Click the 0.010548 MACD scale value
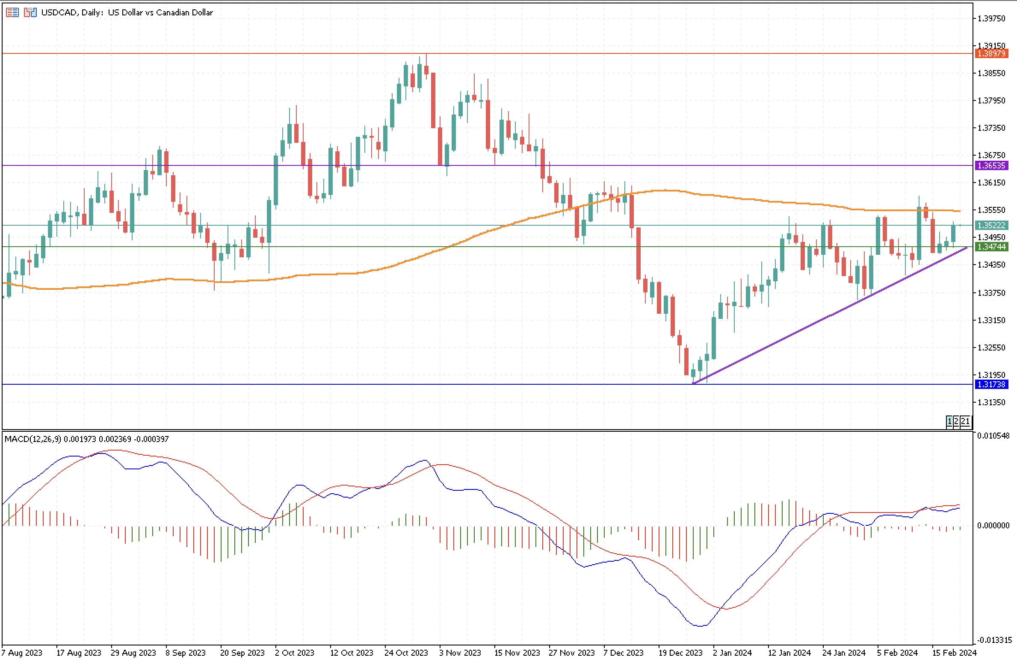 (x=993, y=436)
